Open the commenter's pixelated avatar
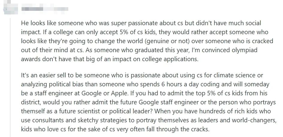283x137 pixels. [11, 7]
